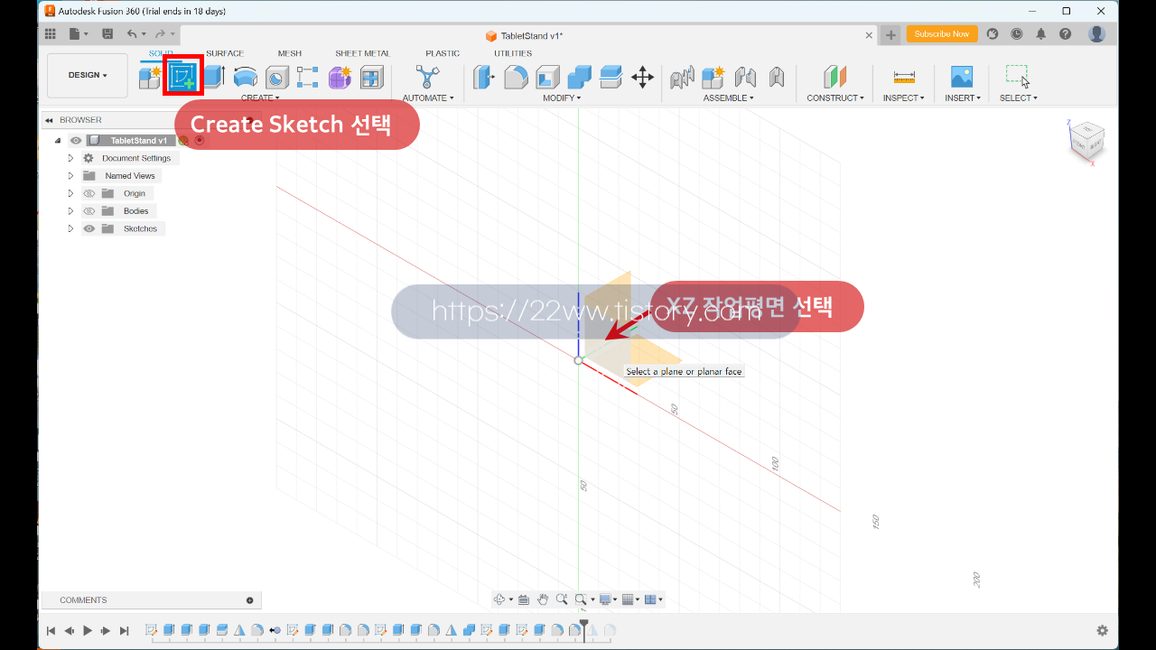Image resolution: width=1156 pixels, height=650 pixels.
Task: Toggle visibility of TabletStand v1 component
Action: coord(76,141)
